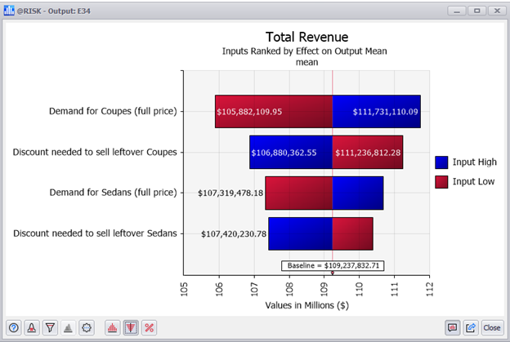Click the export graph icon
This screenshot has height=342, width=510.
[471, 327]
